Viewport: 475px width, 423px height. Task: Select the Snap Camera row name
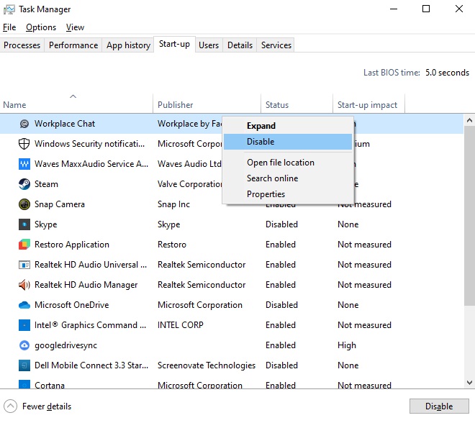(x=59, y=204)
